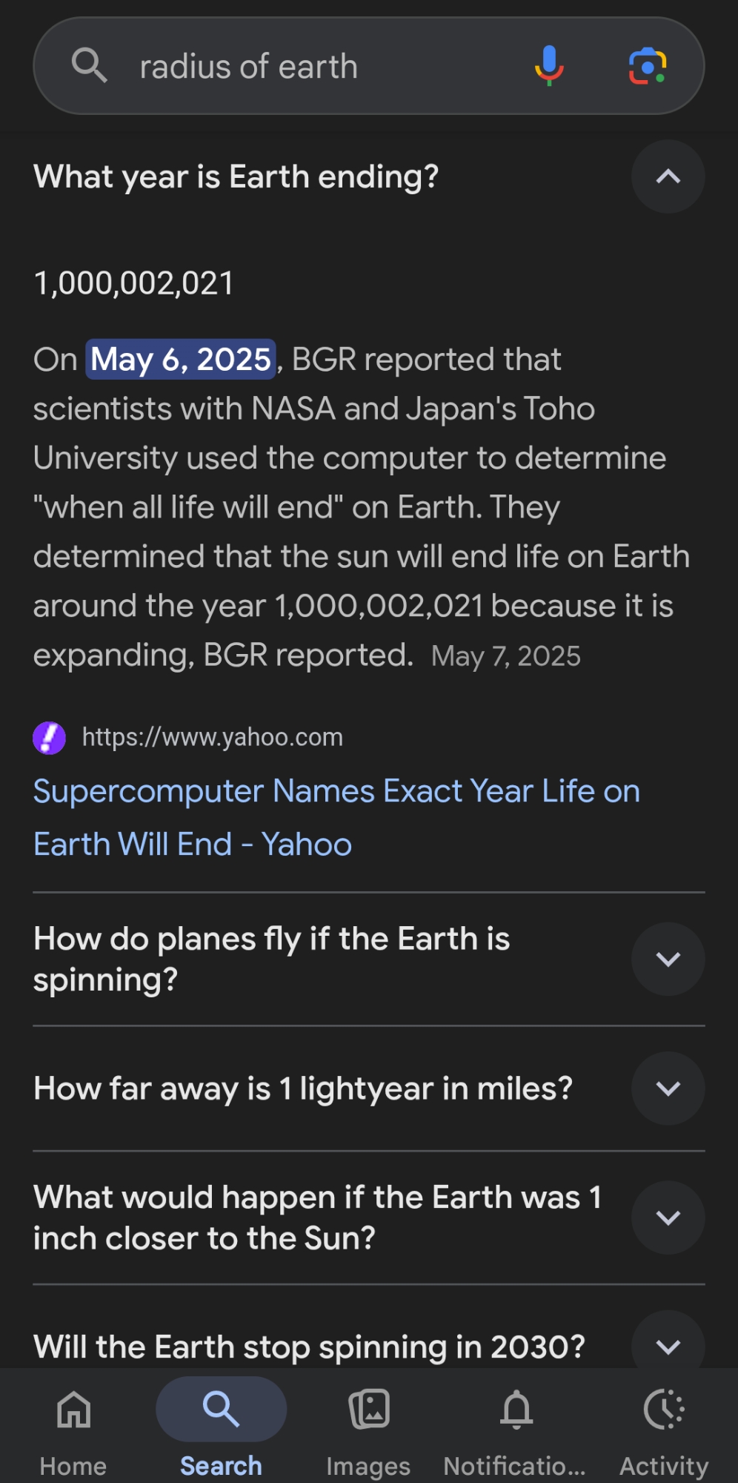
Task: Open the Home tab label
Action: 73,1466
